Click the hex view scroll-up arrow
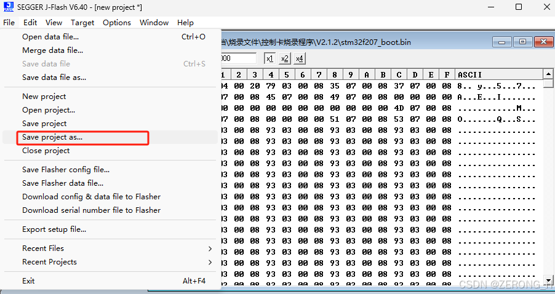Screen dimensions: 555x294 [x=548, y=74]
